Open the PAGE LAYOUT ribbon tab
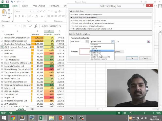The height and width of the screenshot is (121, 162). point(39,6)
